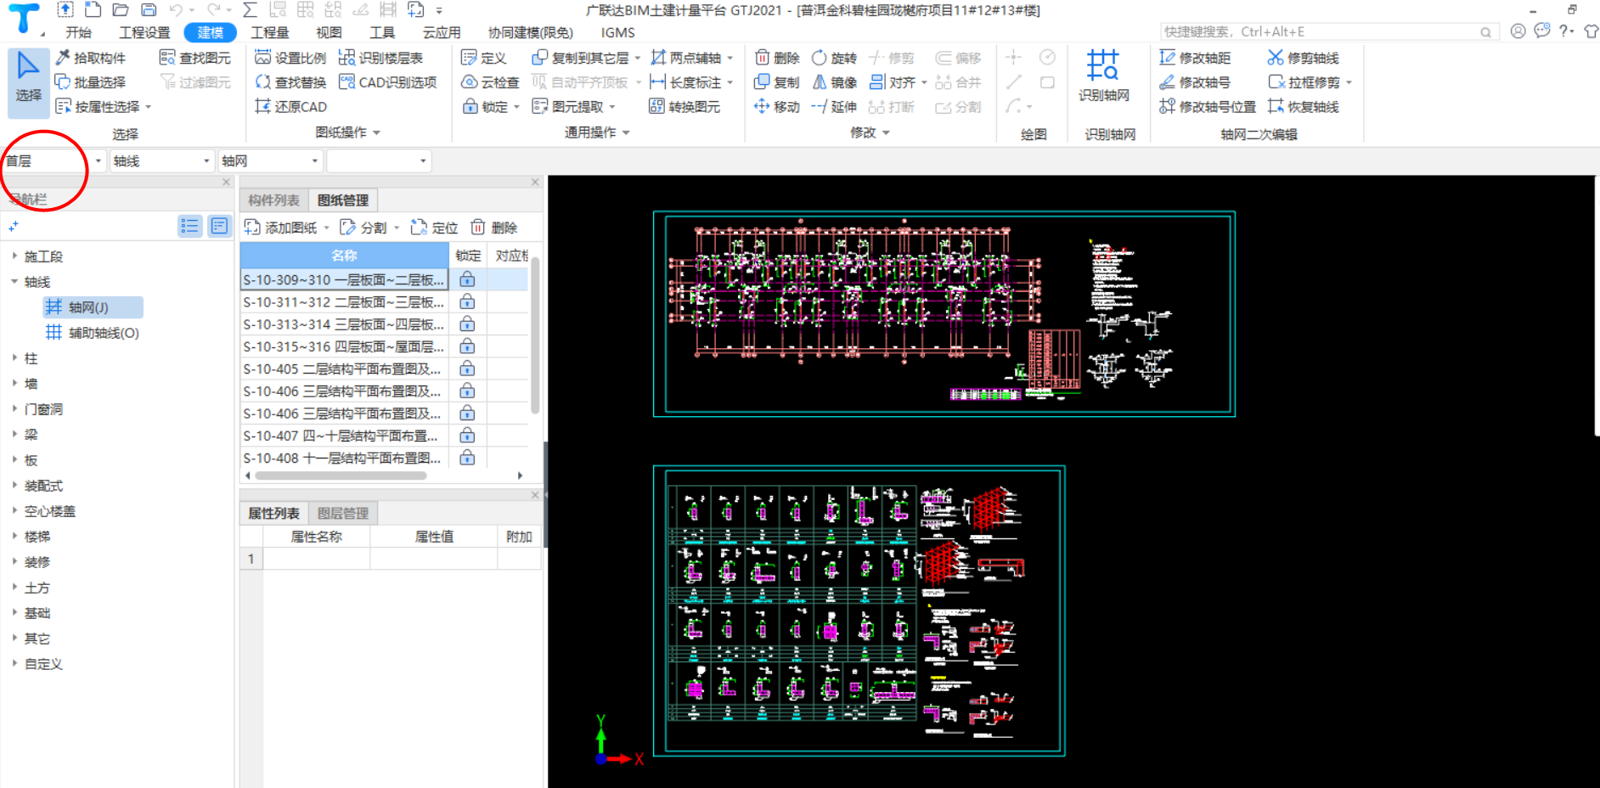Image resolution: width=1600 pixels, height=788 pixels.
Task: Click the 批量选择 tool
Action: click(90, 82)
